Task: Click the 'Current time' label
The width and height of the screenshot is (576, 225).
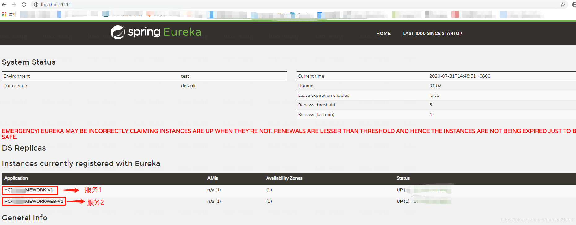Action: [x=311, y=76]
